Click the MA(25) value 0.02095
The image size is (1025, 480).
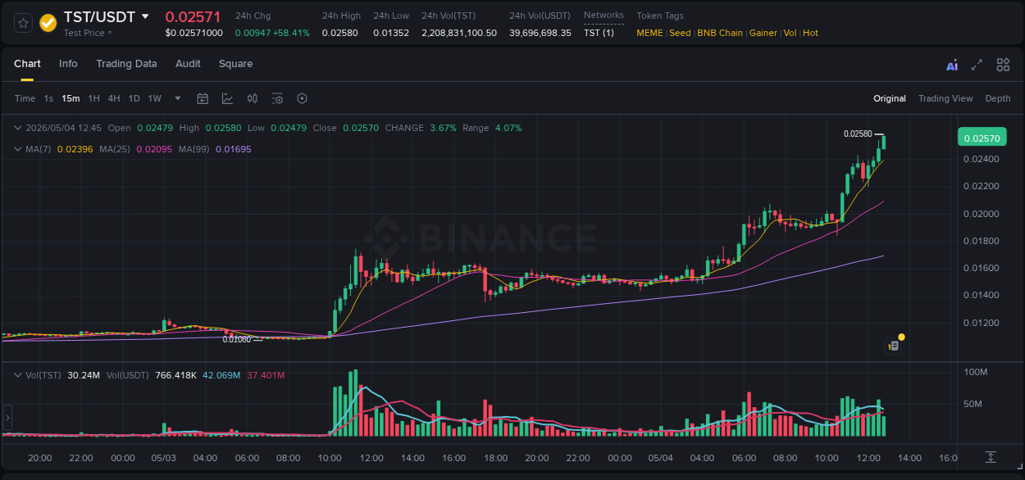tap(154, 149)
